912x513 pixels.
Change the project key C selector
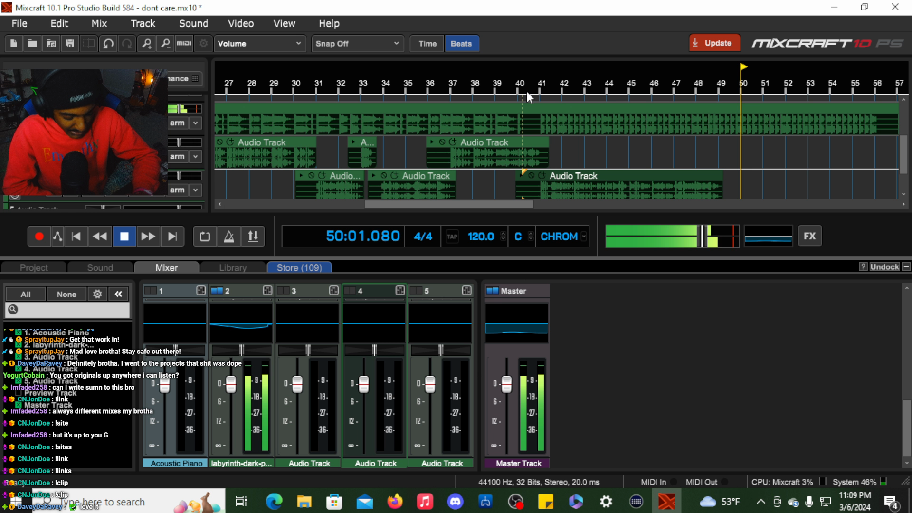pos(522,237)
